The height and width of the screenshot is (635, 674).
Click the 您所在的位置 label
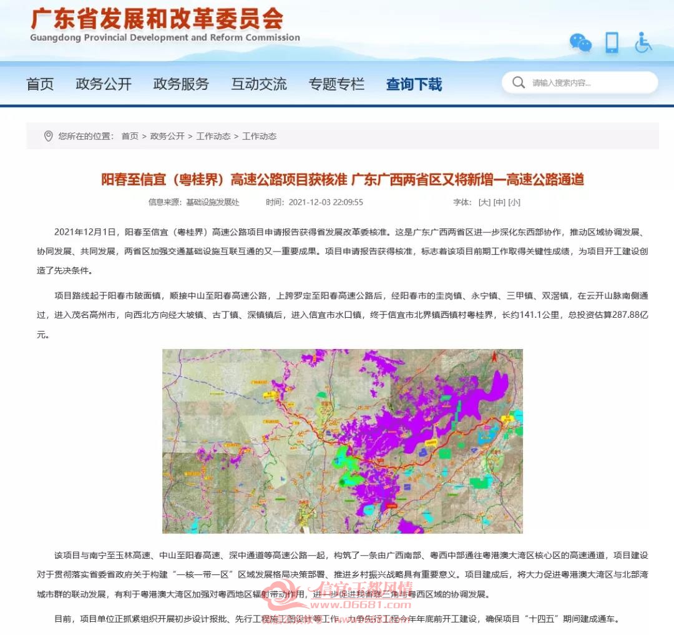coord(86,136)
